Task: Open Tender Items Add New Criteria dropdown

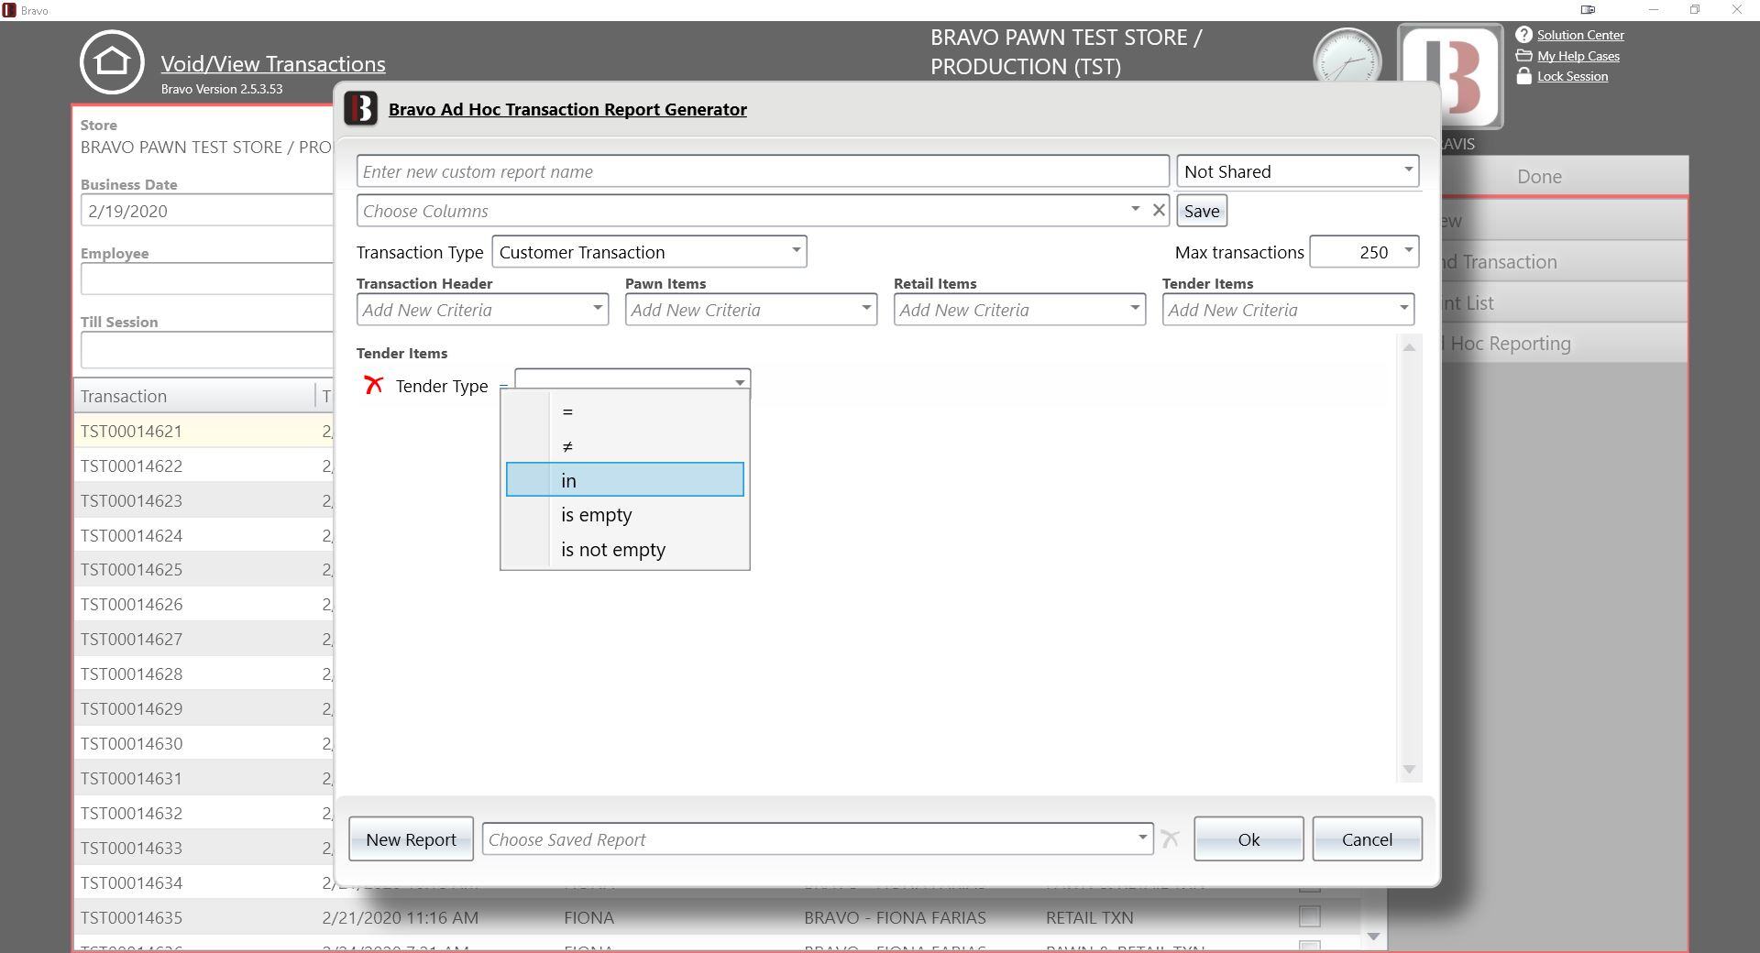Action: pos(1288,310)
